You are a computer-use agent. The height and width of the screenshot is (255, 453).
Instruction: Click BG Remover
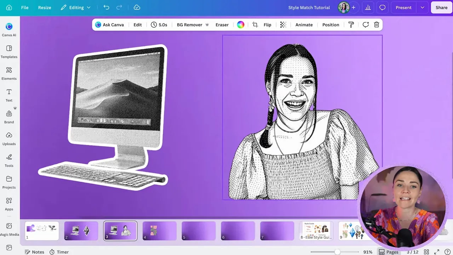(x=193, y=25)
